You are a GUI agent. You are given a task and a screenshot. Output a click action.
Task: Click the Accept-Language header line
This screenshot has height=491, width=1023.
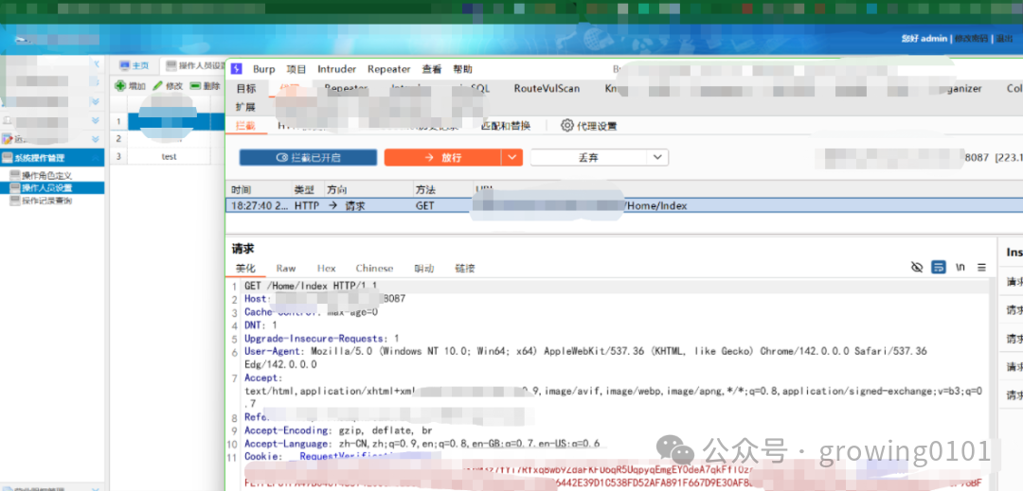pos(422,444)
